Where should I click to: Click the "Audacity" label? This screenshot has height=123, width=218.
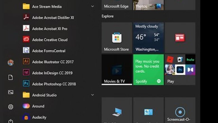click(39, 117)
